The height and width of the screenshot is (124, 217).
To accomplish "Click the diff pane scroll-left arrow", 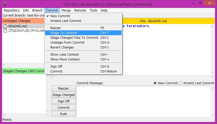I will tap(53, 77).
